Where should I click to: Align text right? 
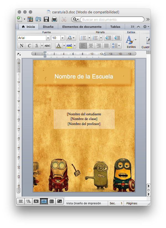tap(99, 46)
